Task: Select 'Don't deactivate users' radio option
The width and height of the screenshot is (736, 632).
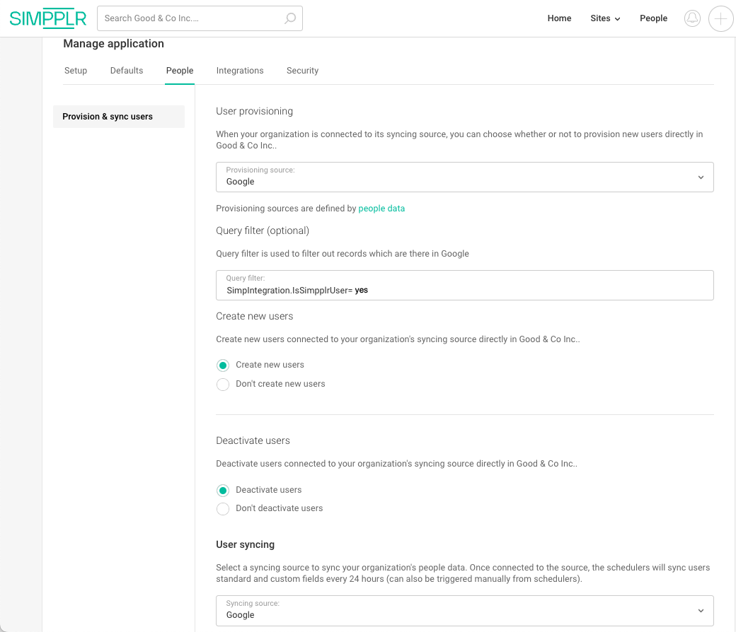Action: (223, 509)
